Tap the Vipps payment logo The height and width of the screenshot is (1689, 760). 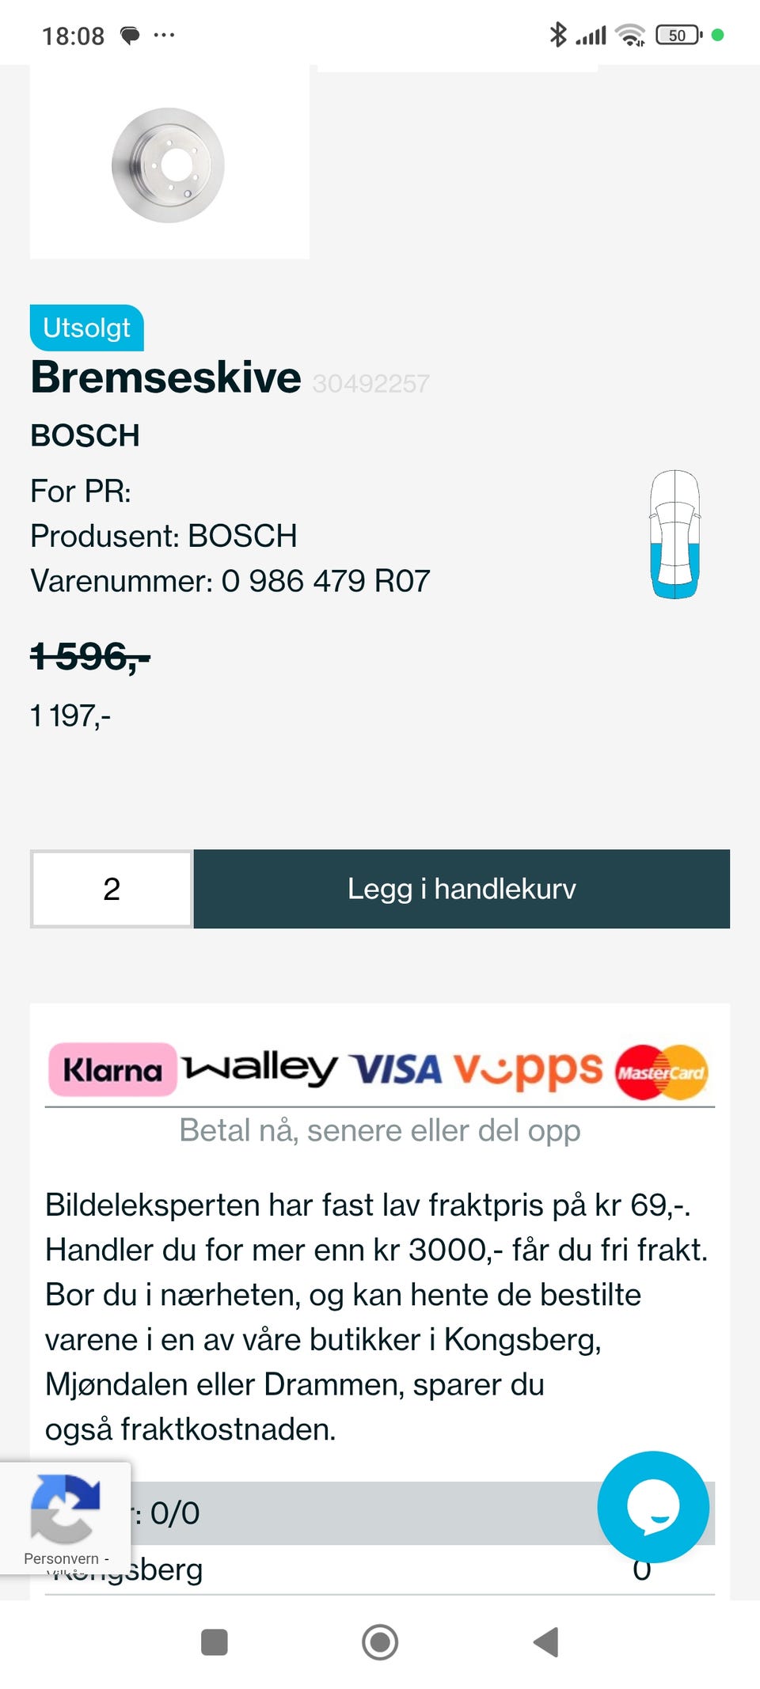pos(527,1069)
